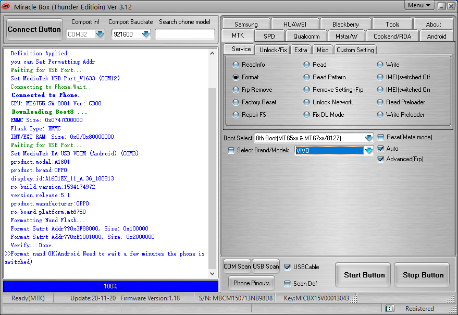Open the Mstar/W tab
This screenshot has height=315, width=458.
[346, 36]
